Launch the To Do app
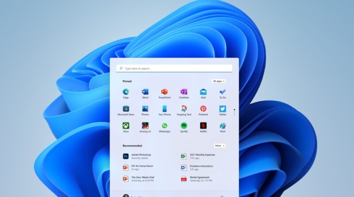 [x=223, y=93]
